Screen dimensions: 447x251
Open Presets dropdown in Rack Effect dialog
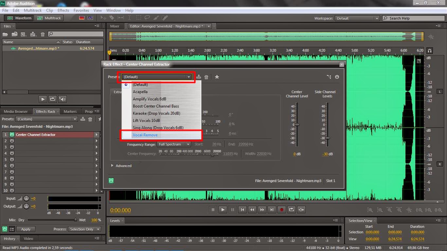[157, 77]
